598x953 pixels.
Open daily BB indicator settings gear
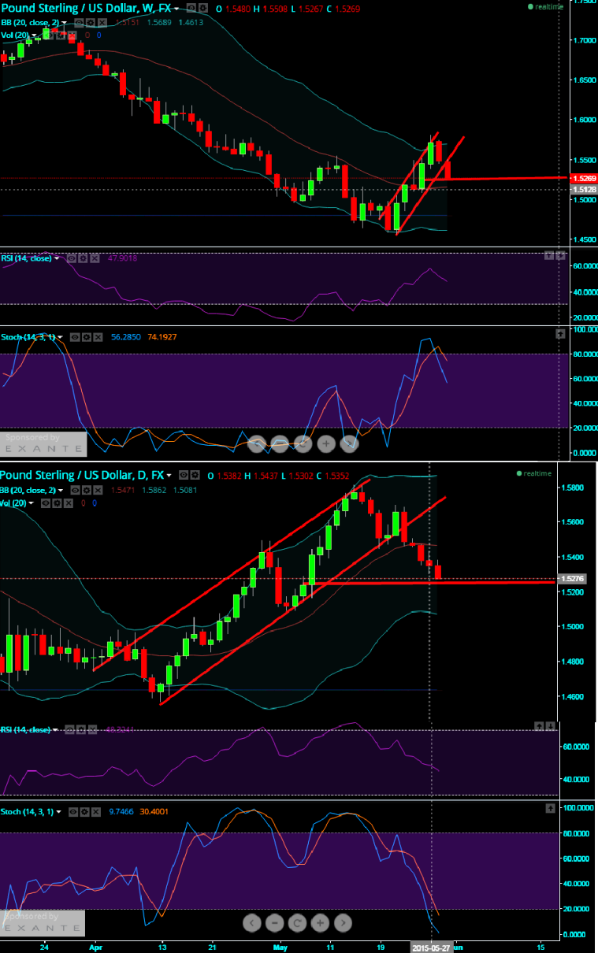pyautogui.click(x=87, y=491)
